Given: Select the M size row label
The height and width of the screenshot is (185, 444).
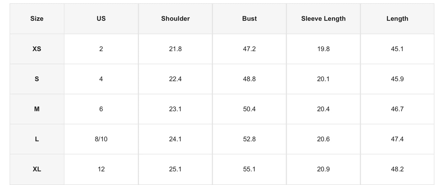Looking at the screenshot, I should pyautogui.click(x=37, y=109).
